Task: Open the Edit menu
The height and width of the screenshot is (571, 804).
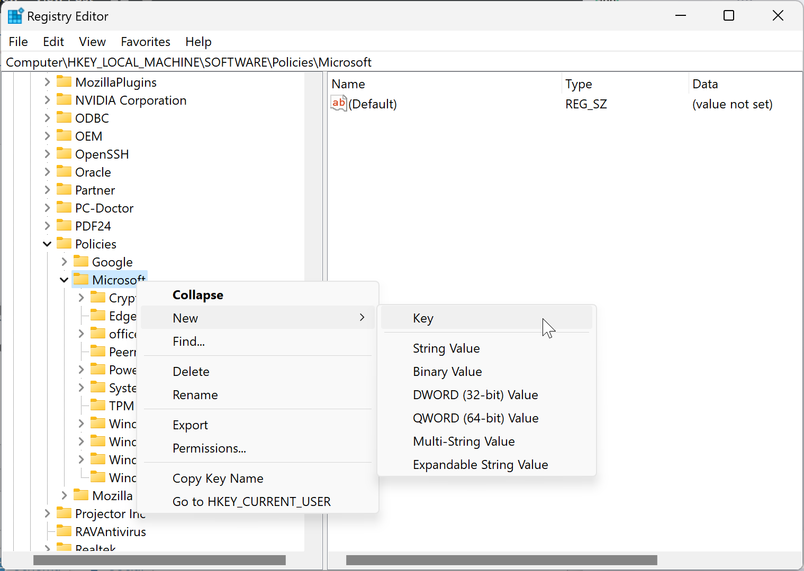Action: (x=53, y=42)
